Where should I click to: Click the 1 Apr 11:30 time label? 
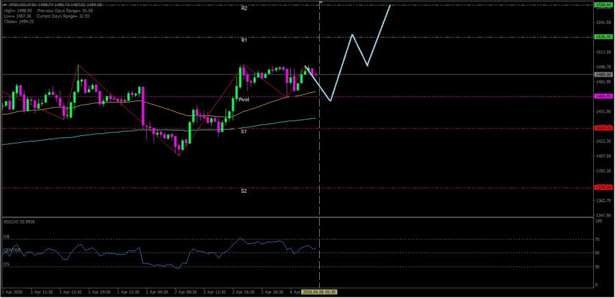[41, 292]
